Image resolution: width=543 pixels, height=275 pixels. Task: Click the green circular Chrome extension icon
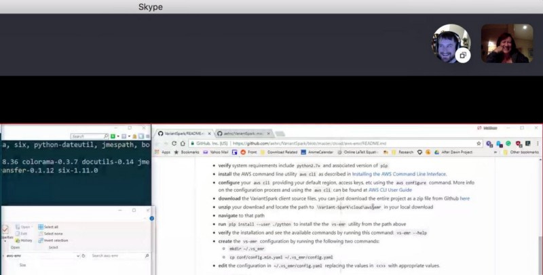point(508,144)
